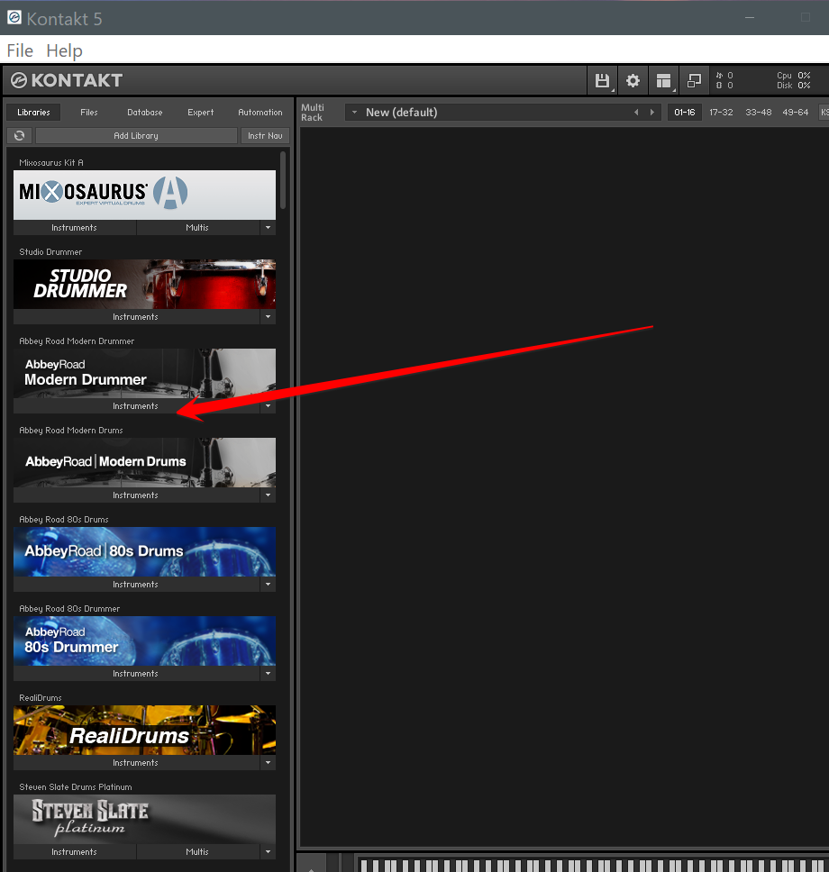829x872 pixels.
Task: Click the "RealiDrums" library heading text
Action: [x=41, y=697]
